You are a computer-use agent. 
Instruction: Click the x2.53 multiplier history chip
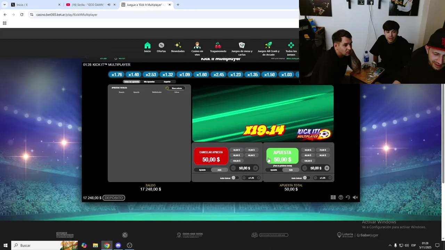point(151,75)
